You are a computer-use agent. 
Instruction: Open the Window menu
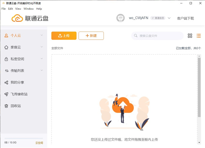[x=29, y=9]
